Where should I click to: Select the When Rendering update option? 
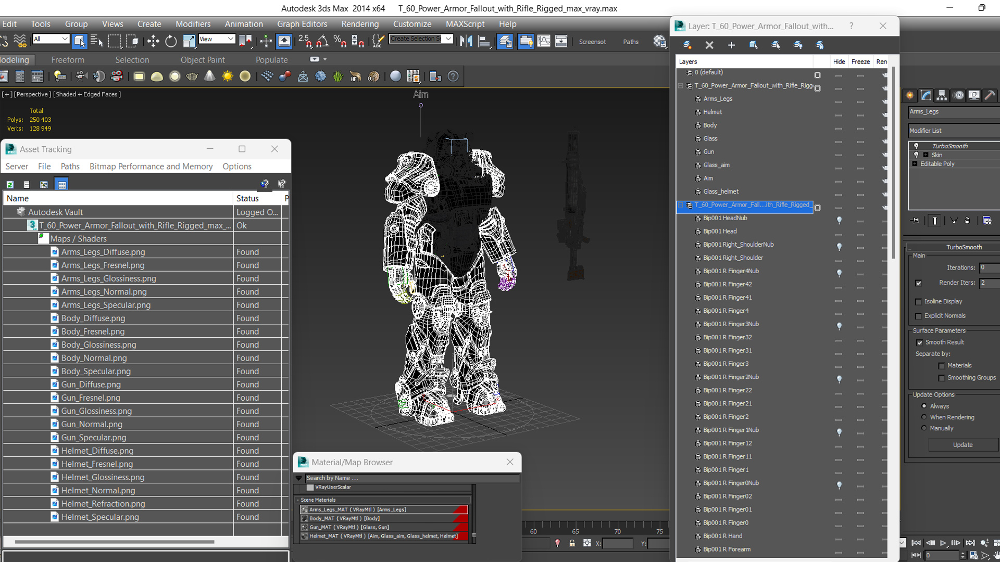pos(924,417)
